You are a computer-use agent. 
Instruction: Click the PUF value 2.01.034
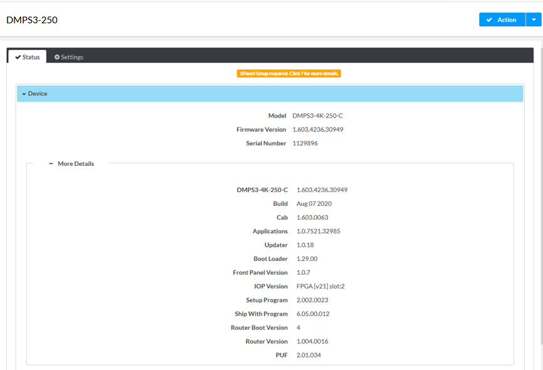(308, 355)
